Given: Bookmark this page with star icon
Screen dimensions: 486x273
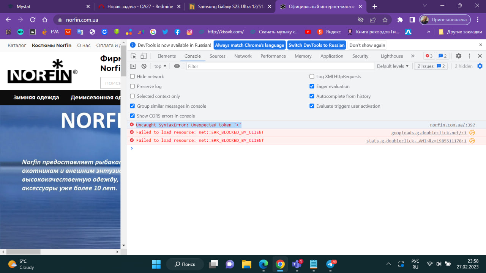Looking at the screenshot, I should (x=385, y=20).
